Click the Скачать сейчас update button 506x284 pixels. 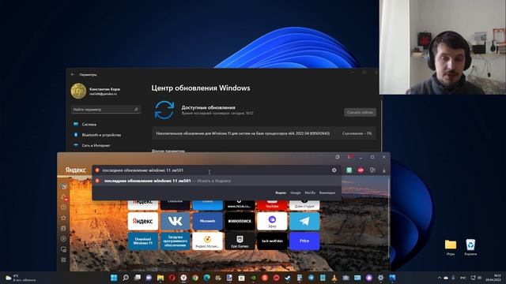(x=360, y=112)
